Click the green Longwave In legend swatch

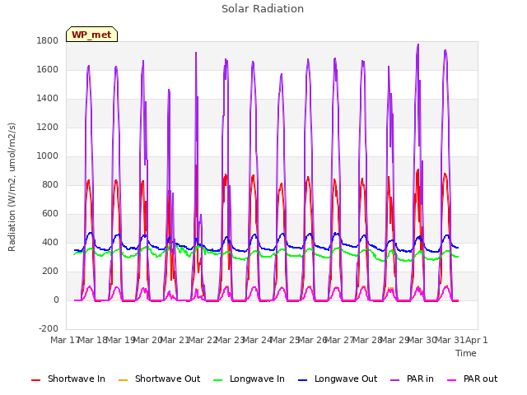[218, 380]
